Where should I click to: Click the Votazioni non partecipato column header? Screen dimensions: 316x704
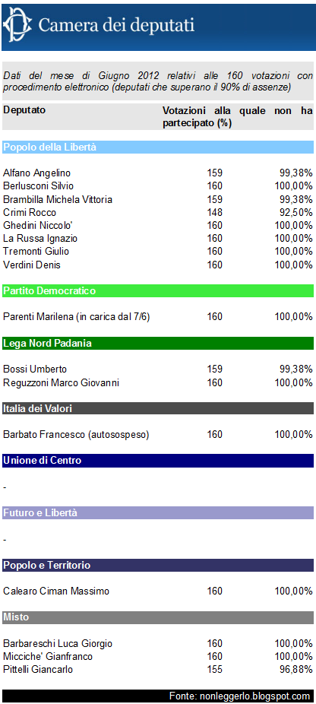click(238, 117)
